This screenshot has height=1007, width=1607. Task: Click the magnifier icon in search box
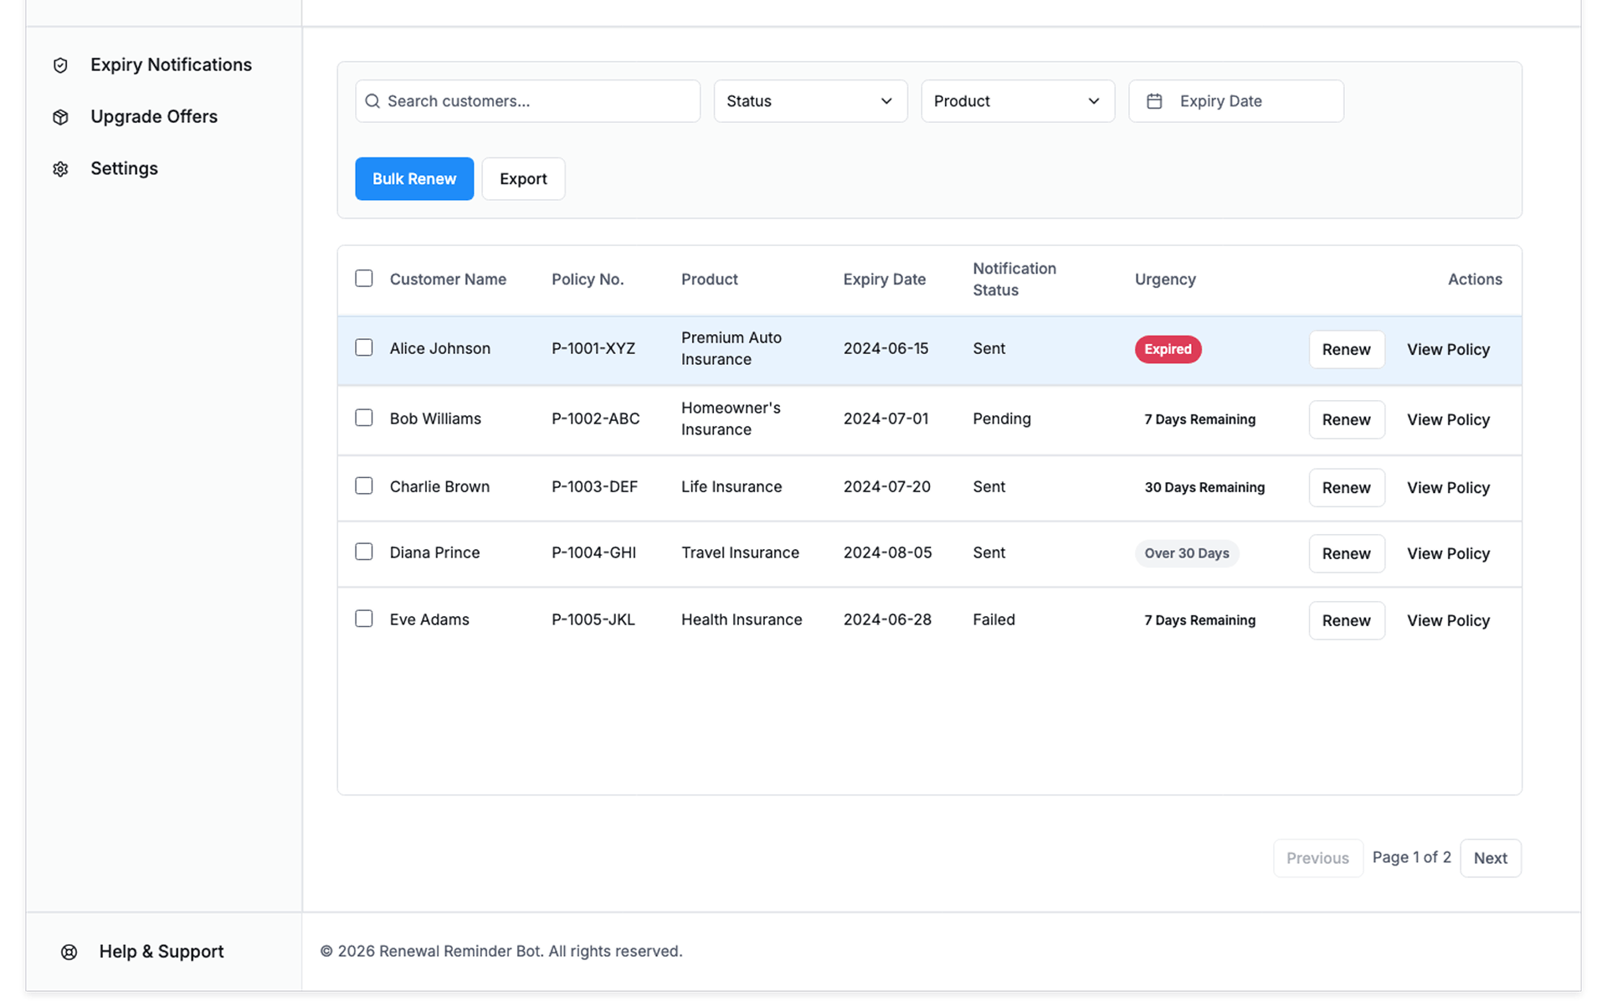coord(372,101)
